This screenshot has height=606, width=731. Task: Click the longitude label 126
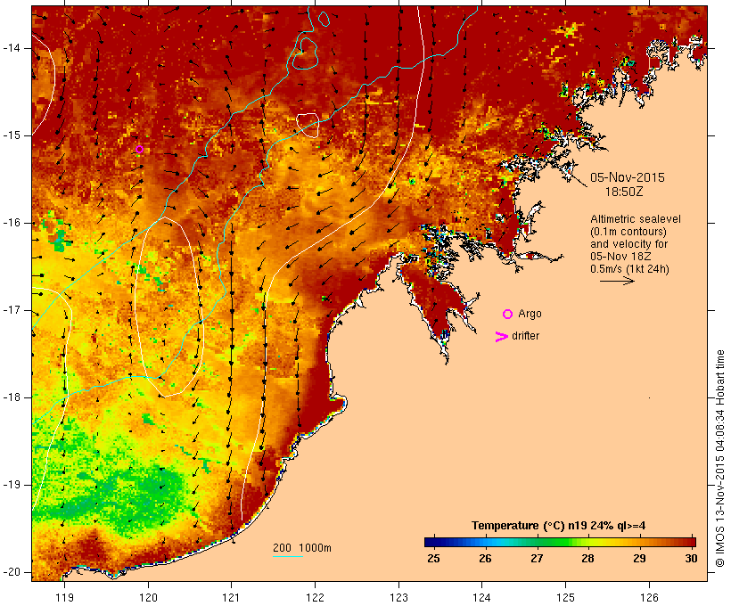[649, 597]
